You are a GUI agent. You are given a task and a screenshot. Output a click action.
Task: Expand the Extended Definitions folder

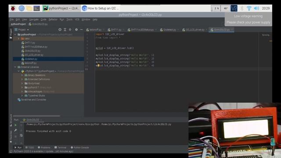[x=22, y=79]
